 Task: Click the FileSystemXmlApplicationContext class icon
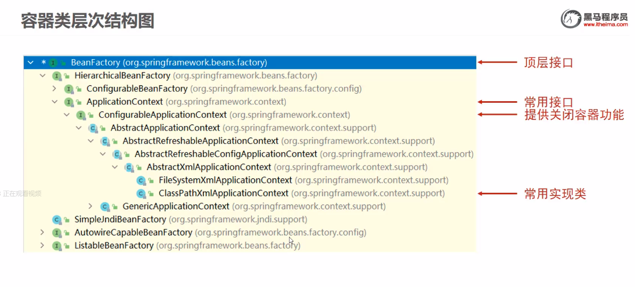141,181
